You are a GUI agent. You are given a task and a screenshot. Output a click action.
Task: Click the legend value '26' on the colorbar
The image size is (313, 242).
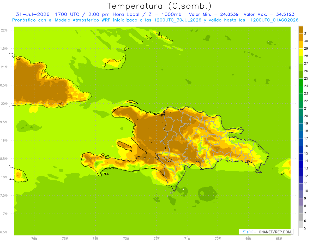point(306,71)
